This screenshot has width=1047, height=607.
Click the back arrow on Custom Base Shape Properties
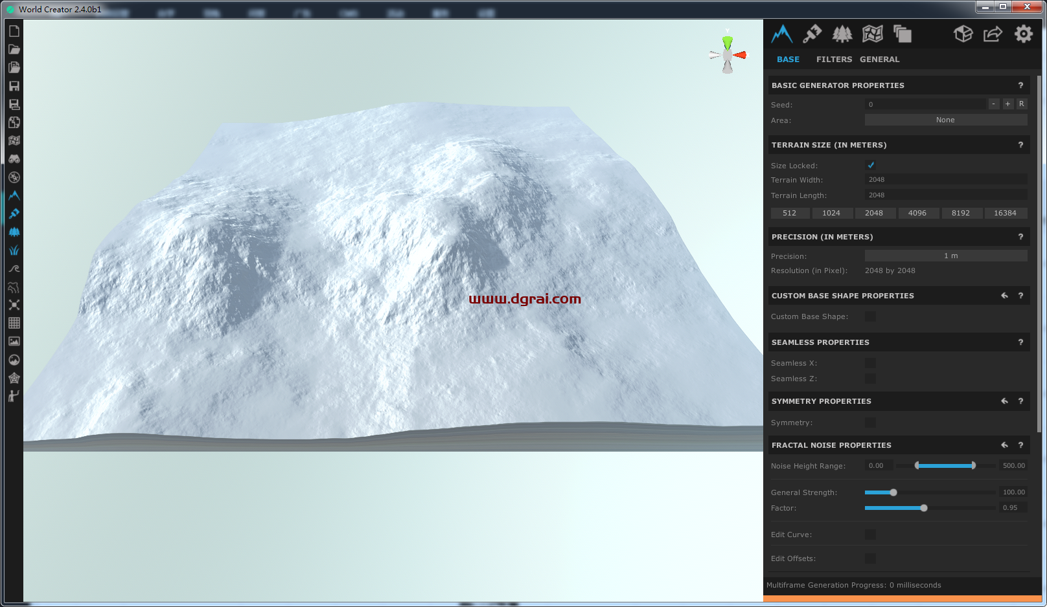coord(1004,295)
